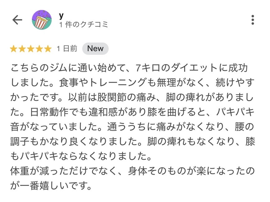Viewport: 270px width, 202px height.
Task: Click the second rating star
Action: pos(22,49)
